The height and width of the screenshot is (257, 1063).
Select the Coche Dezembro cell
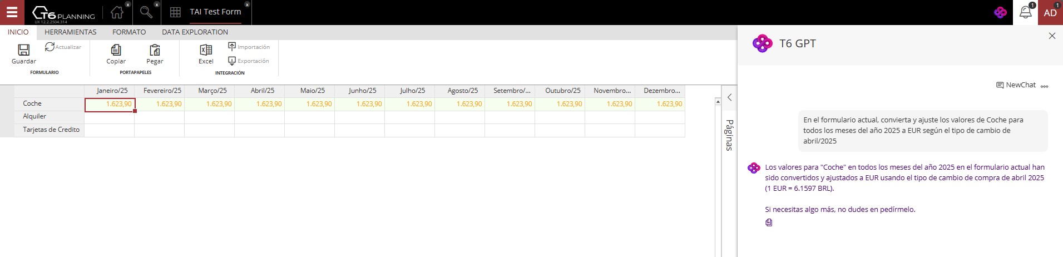pos(660,104)
